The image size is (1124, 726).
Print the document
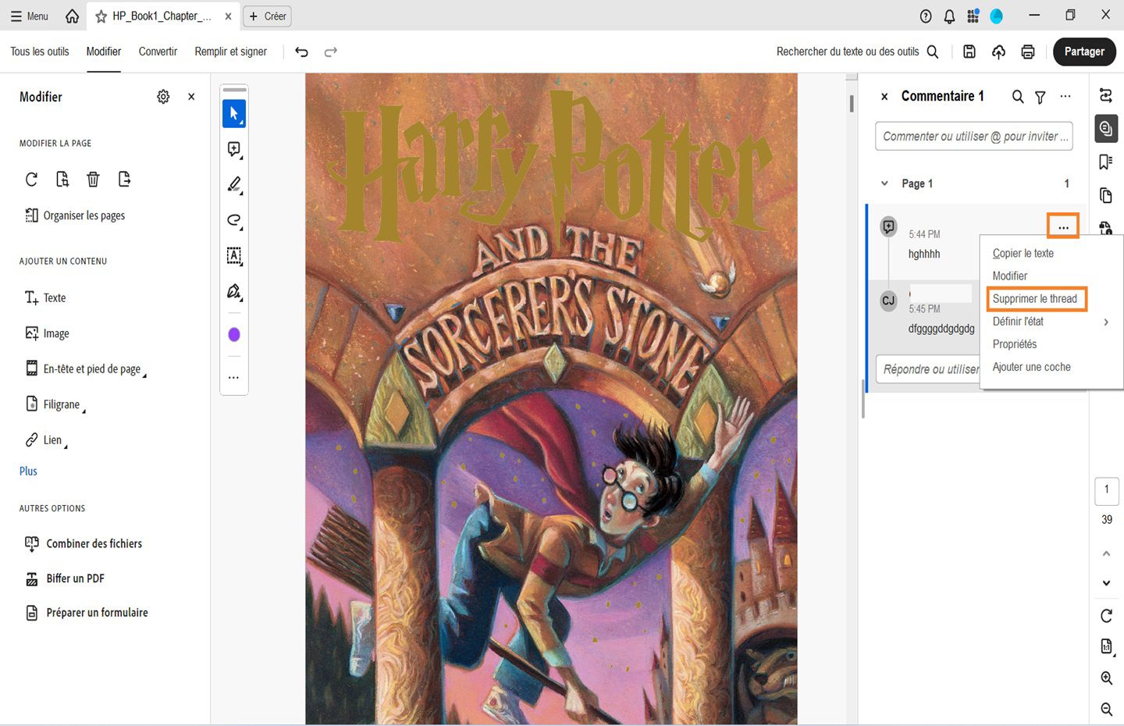click(x=1028, y=52)
